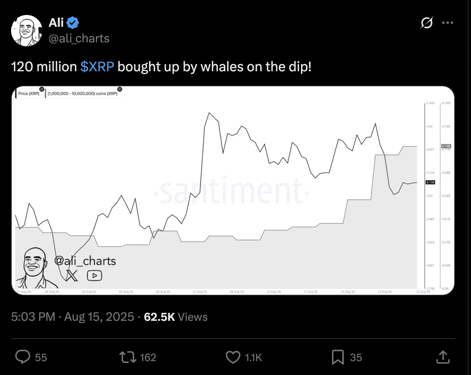Like the post with heart icon
Image resolution: width=471 pixels, height=375 pixels.
pos(233,357)
